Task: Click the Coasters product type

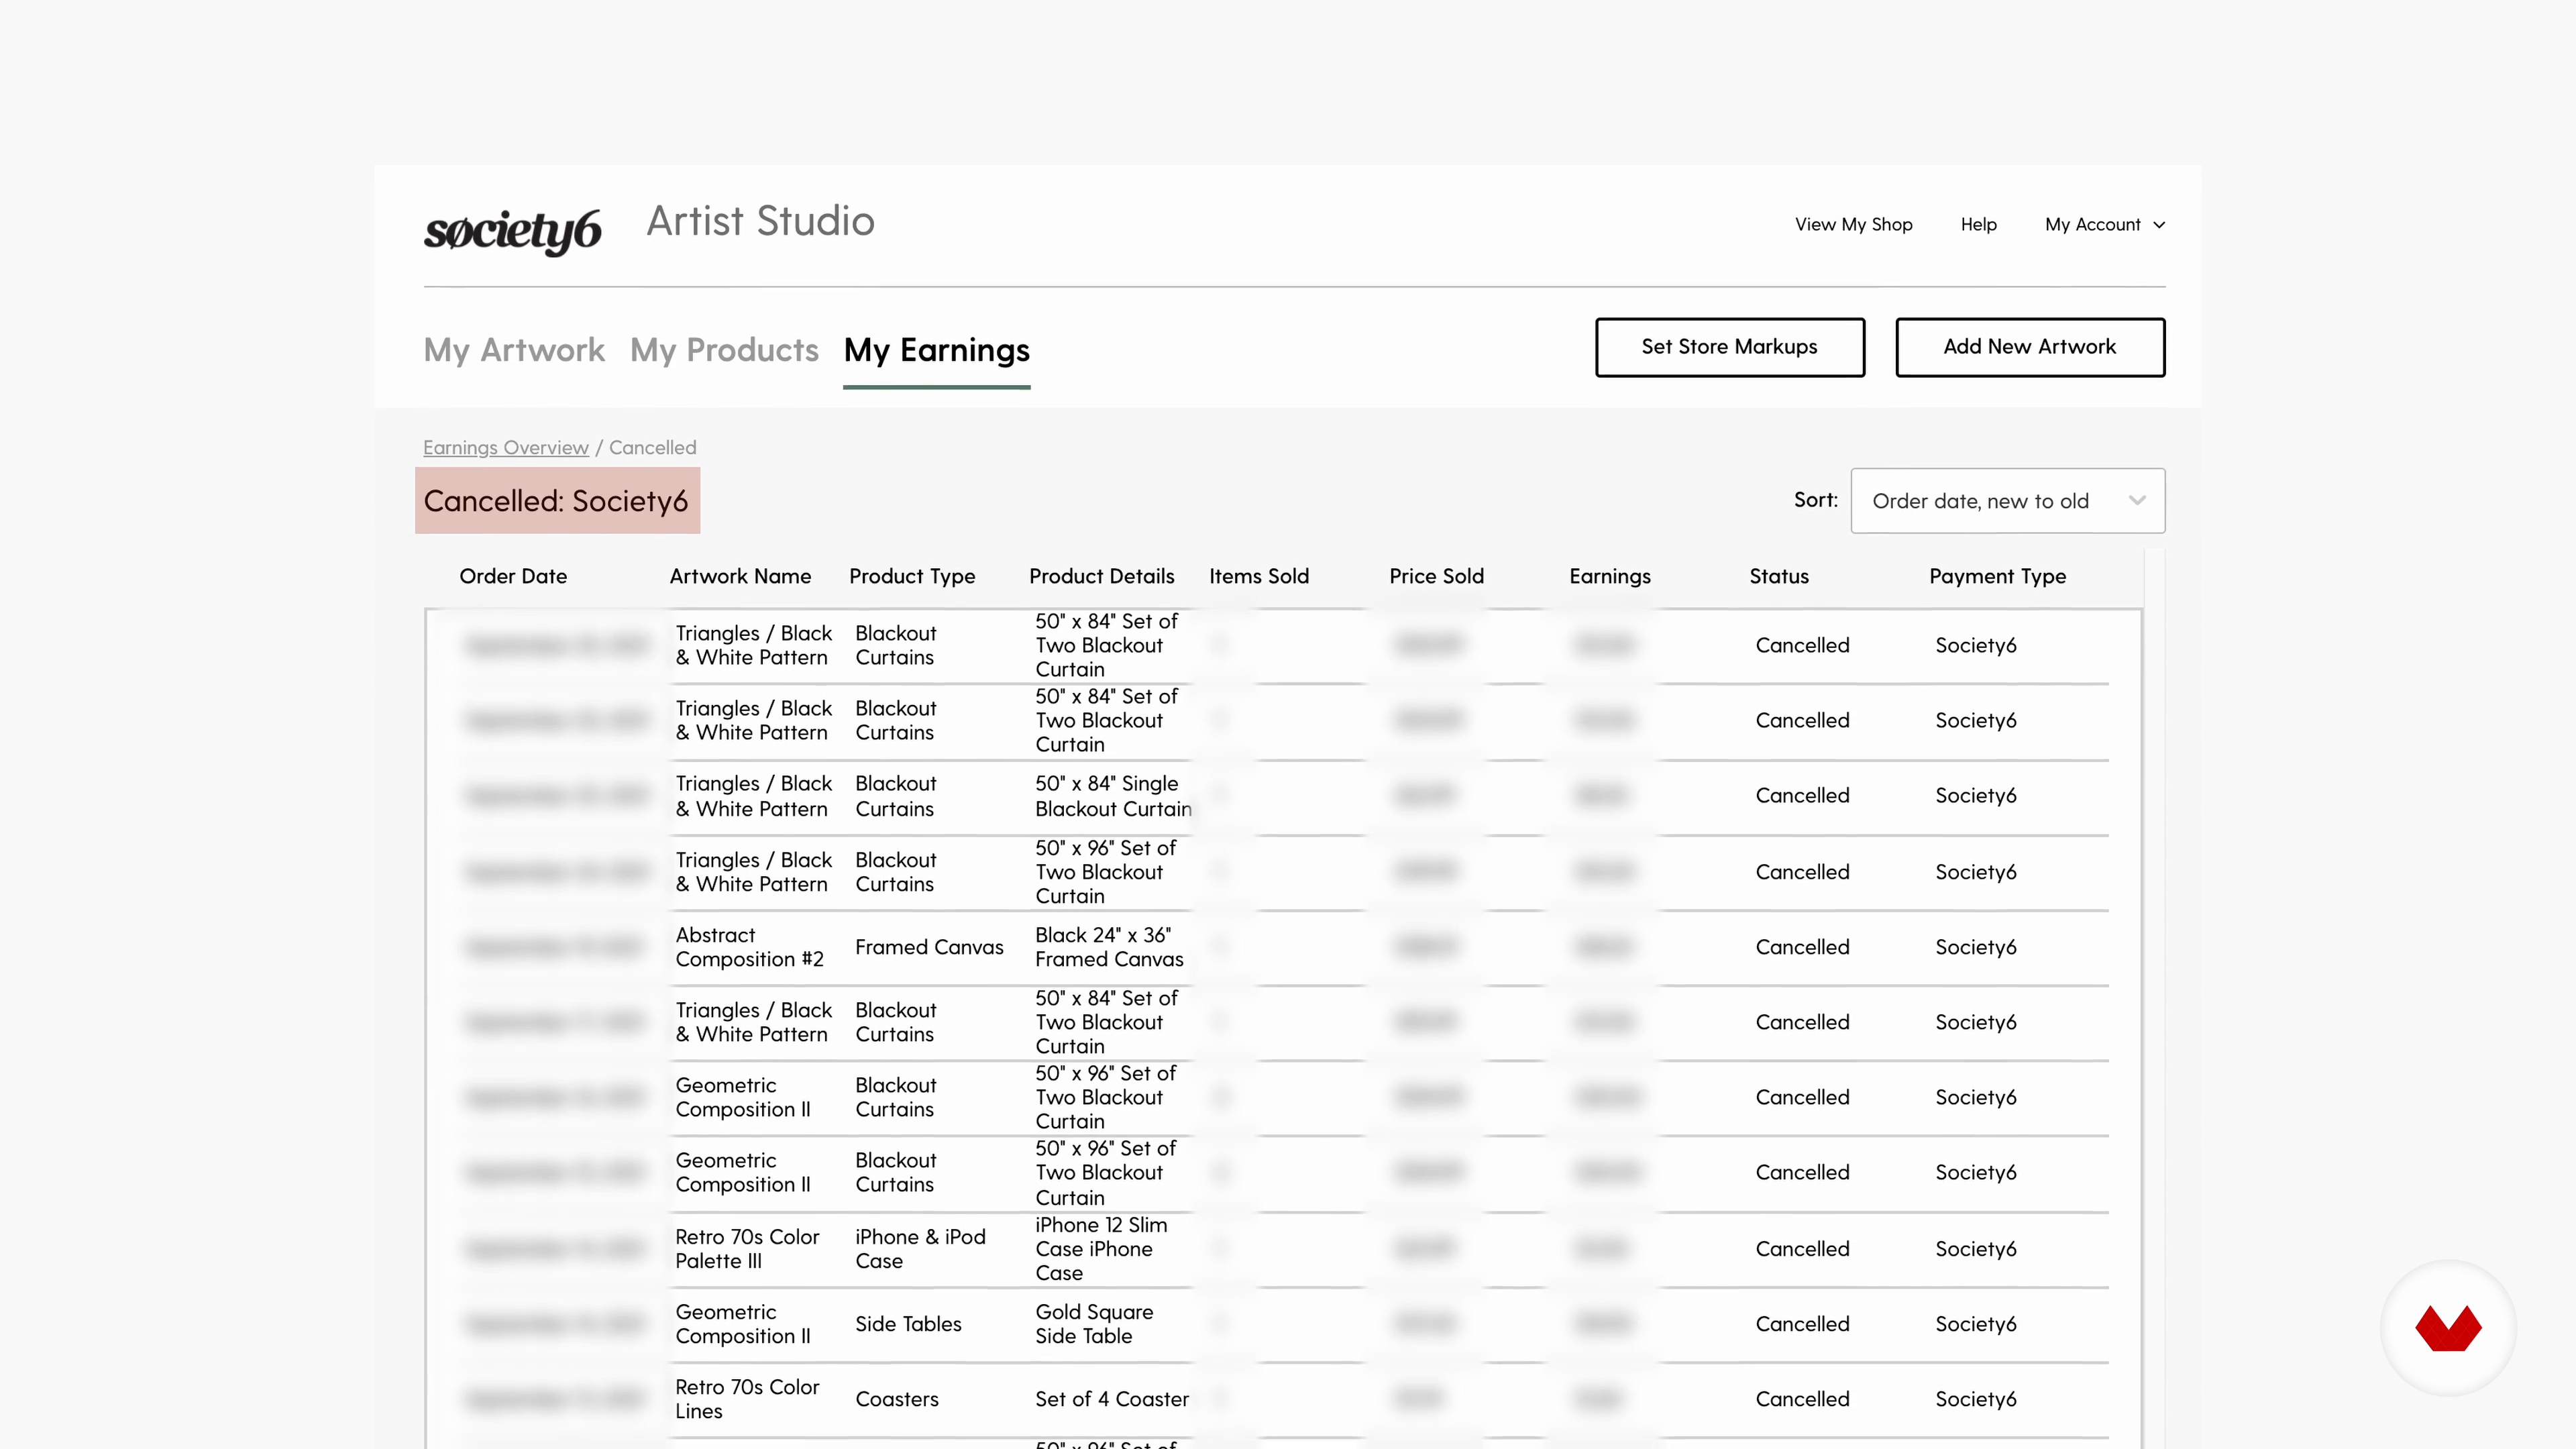Action: pyautogui.click(x=897, y=1399)
